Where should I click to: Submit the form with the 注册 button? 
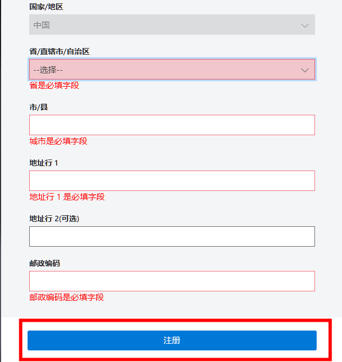tap(172, 340)
